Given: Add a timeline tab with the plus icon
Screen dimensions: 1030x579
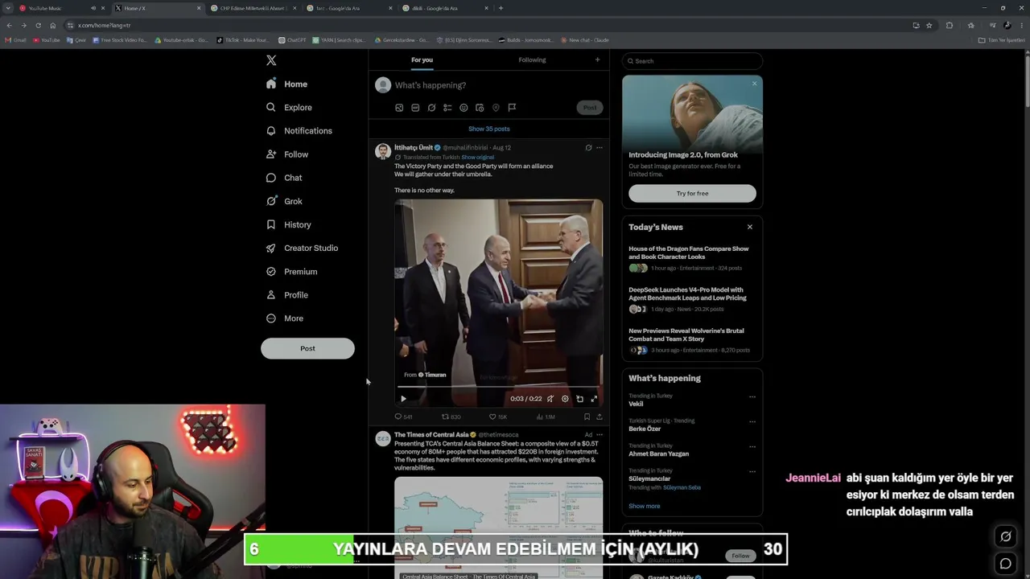Looking at the screenshot, I should pos(597,60).
